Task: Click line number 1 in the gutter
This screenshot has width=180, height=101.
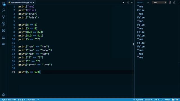Action: pos(14,6)
